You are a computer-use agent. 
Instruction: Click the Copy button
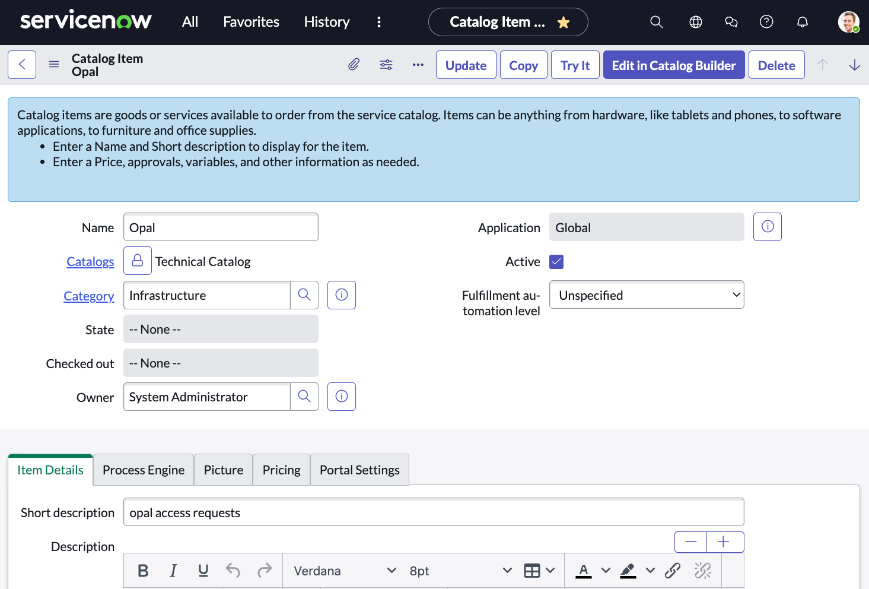click(x=524, y=65)
